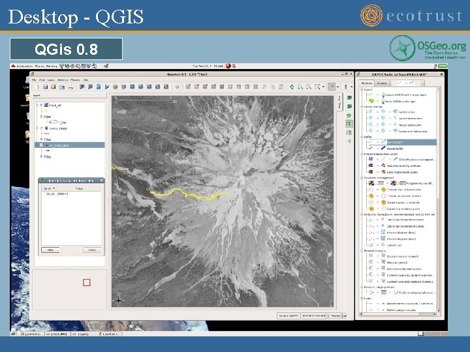Click the green battery icon in top panel
The height and width of the screenshot is (352, 470).
pyautogui.click(x=443, y=66)
